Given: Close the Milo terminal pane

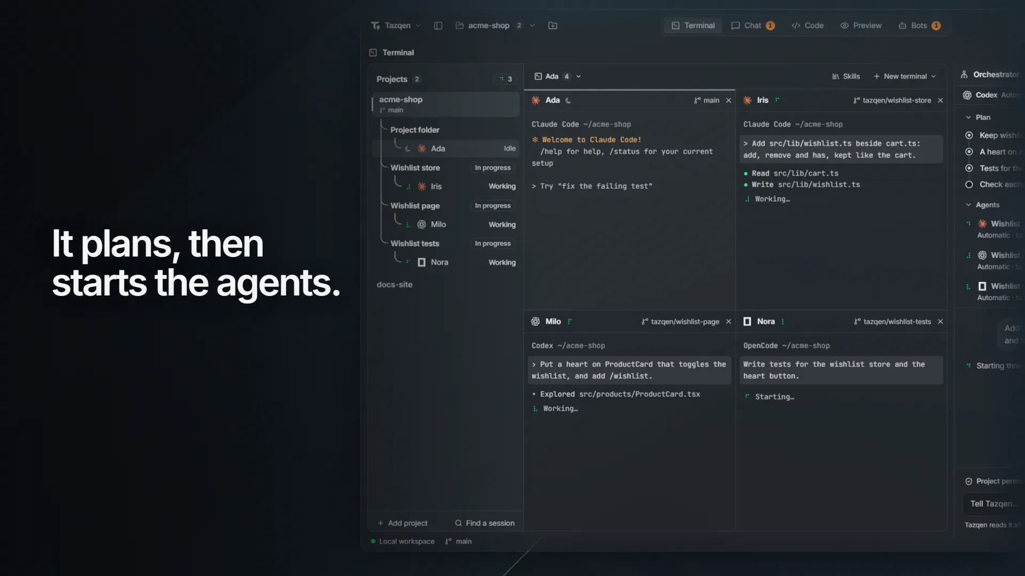Looking at the screenshot, I should (x=728, y=322).
